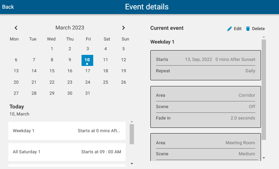Click the Area Meeting Room row
The height and width of the screenshot is (169, 279).
pyautogui.click(x=205, y=143)
